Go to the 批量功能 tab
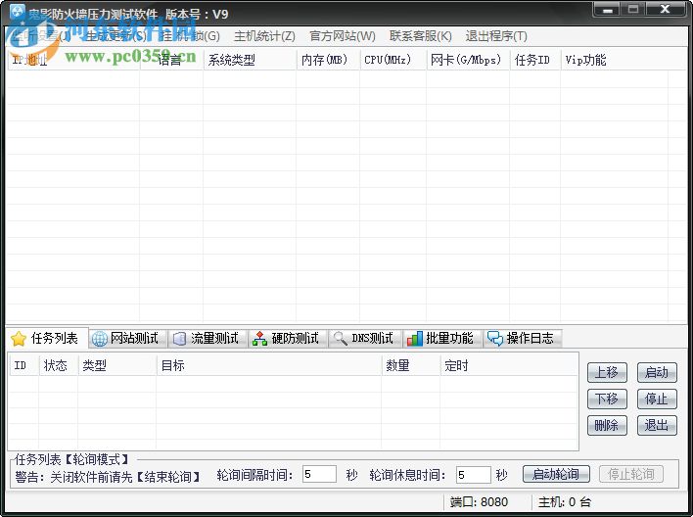Image resolution: width=693 pixels, height=517 pixels. (x=443, y=339)
